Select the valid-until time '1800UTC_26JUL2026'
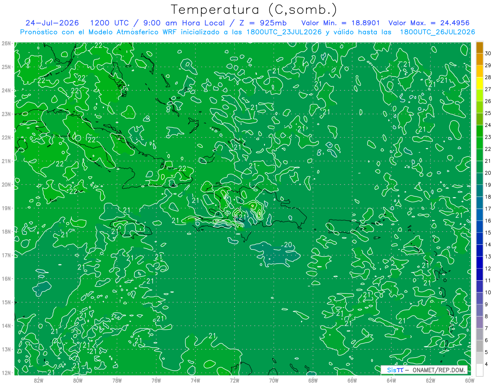499x386 pixels. [x=437, y=32]
